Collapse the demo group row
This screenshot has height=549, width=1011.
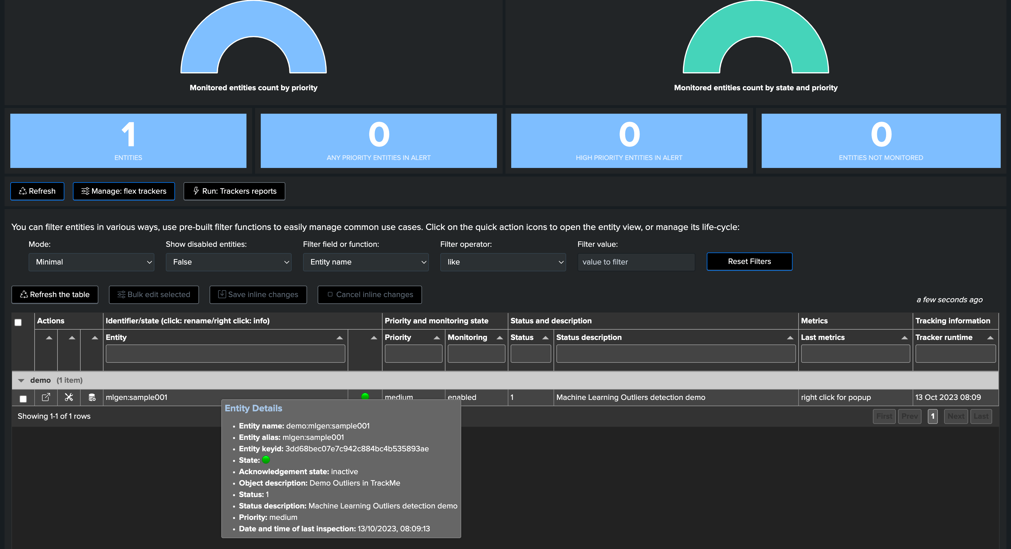click(x=21, y=380)
